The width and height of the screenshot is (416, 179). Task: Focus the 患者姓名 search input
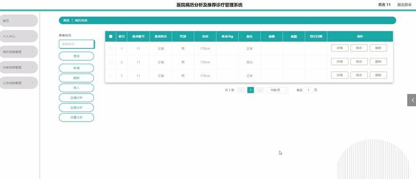(76, 44)
